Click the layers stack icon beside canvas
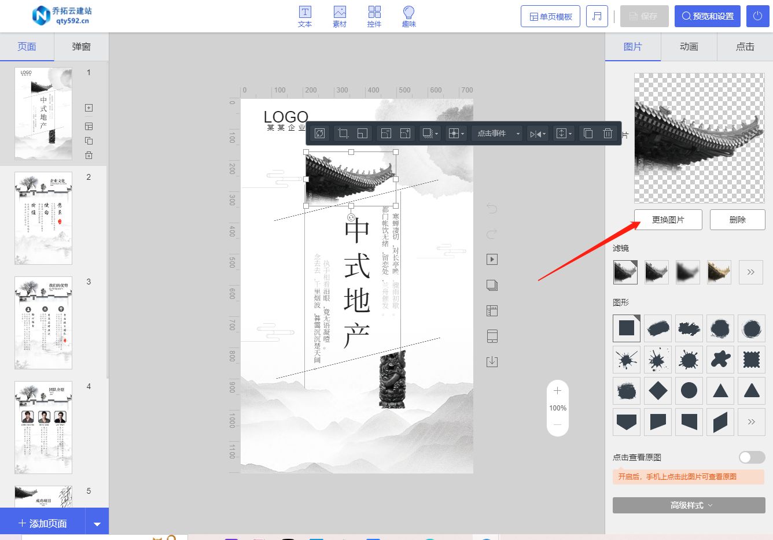Image resolution: width=773 pixels, height=540 pixels. [x=492, y=285]
